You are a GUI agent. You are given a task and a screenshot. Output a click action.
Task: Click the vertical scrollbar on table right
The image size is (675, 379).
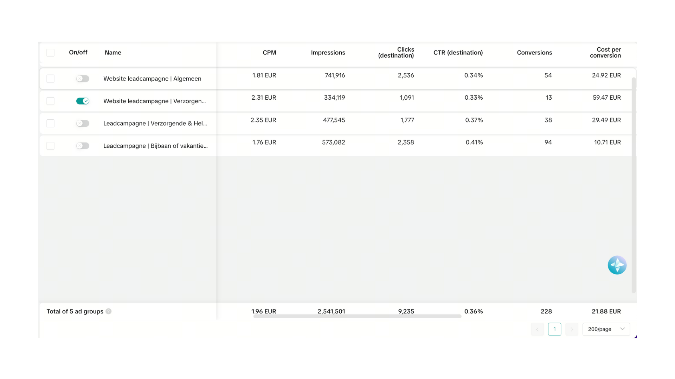point(634,185)
